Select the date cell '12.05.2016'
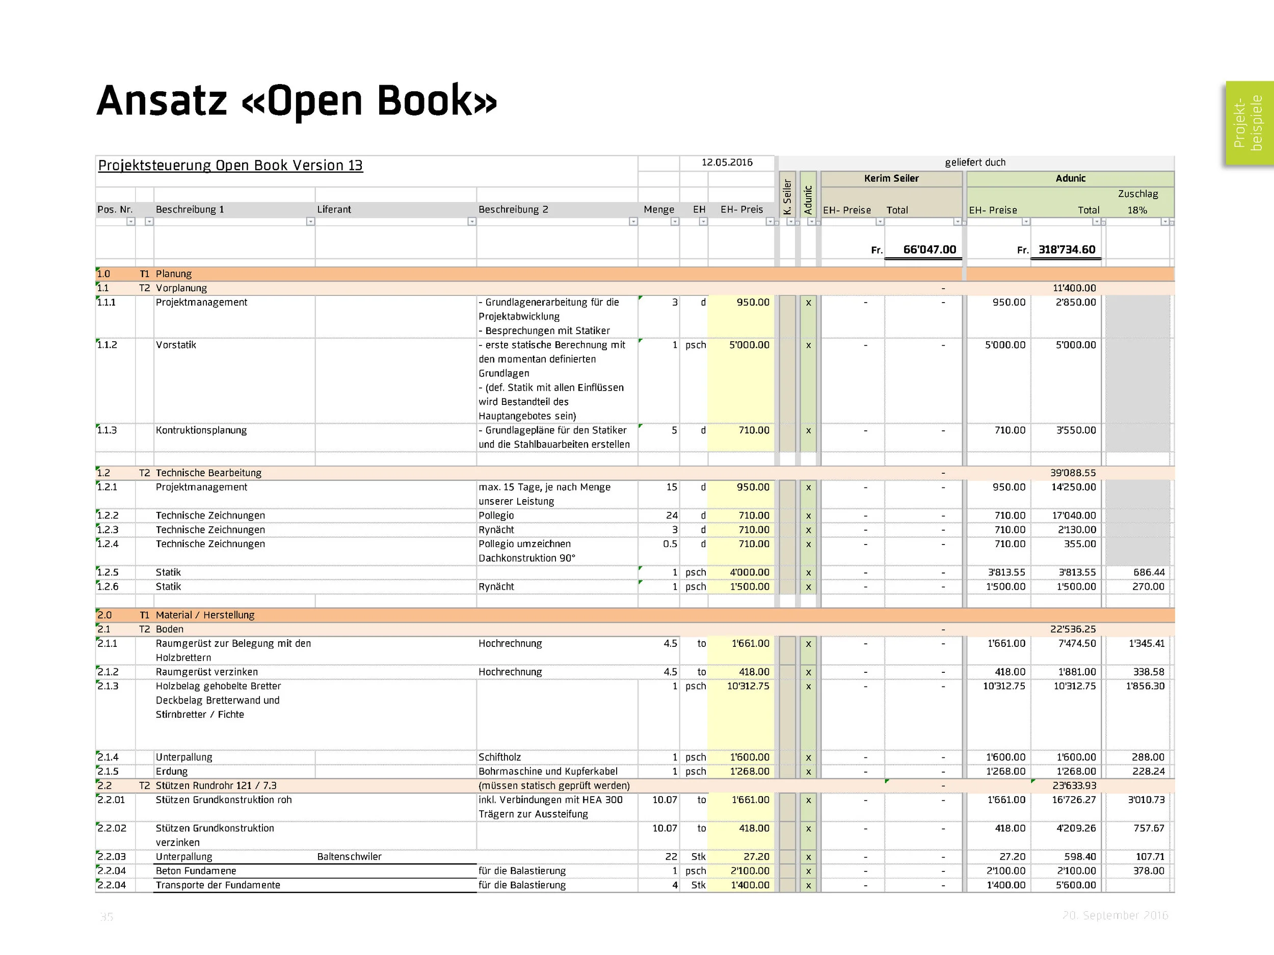The image size is (1274, 955). 727,162
